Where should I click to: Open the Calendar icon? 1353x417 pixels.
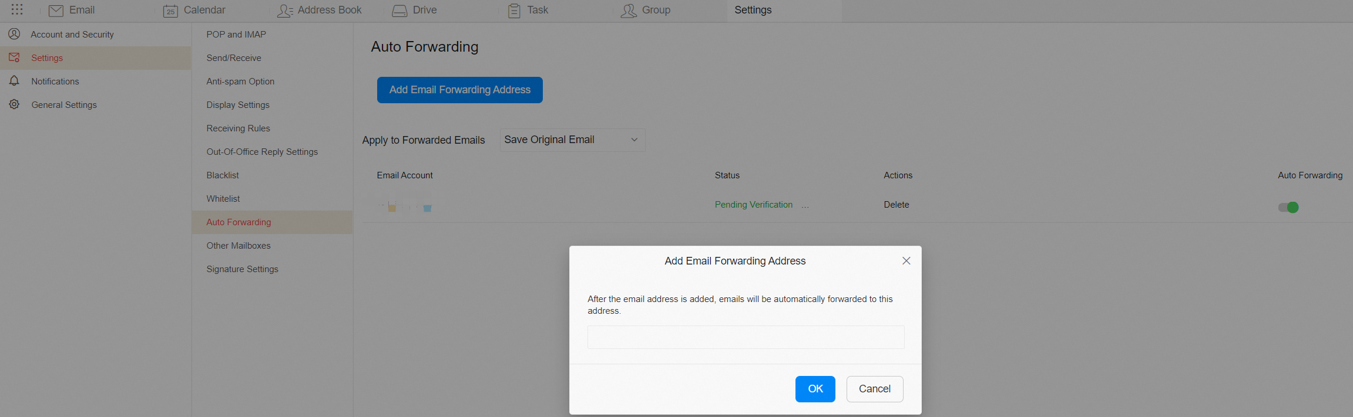point(170,11)
